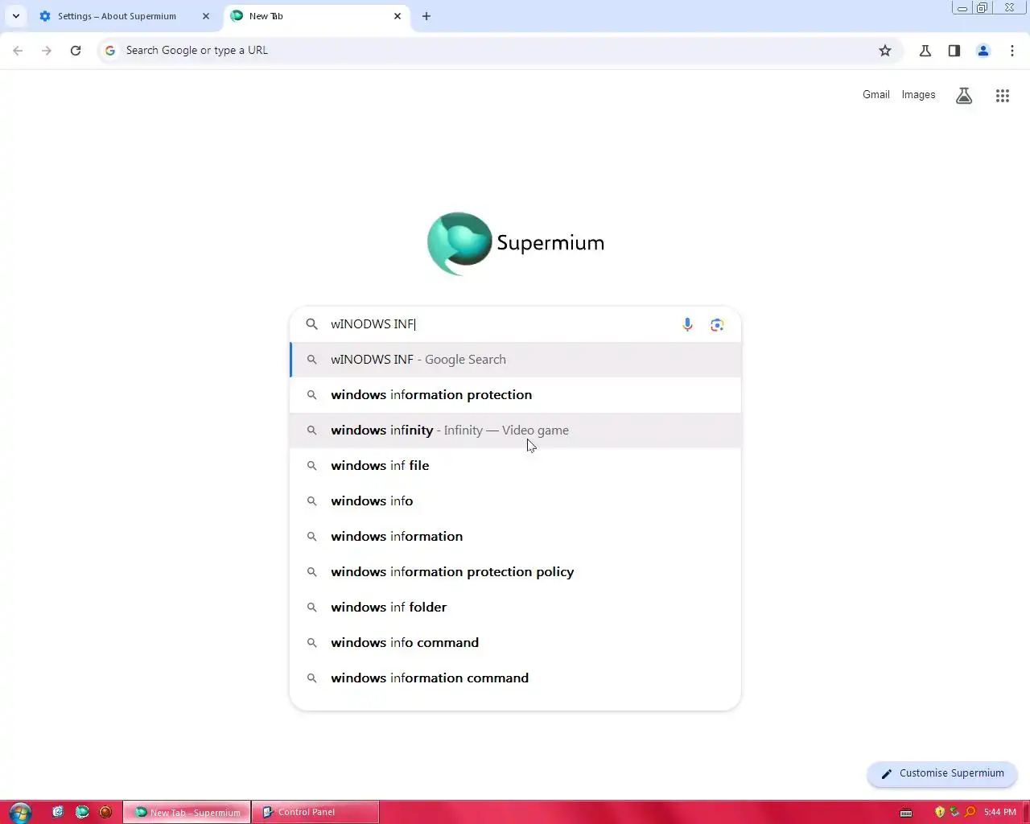Open Gmail link

tap(875, 94)
